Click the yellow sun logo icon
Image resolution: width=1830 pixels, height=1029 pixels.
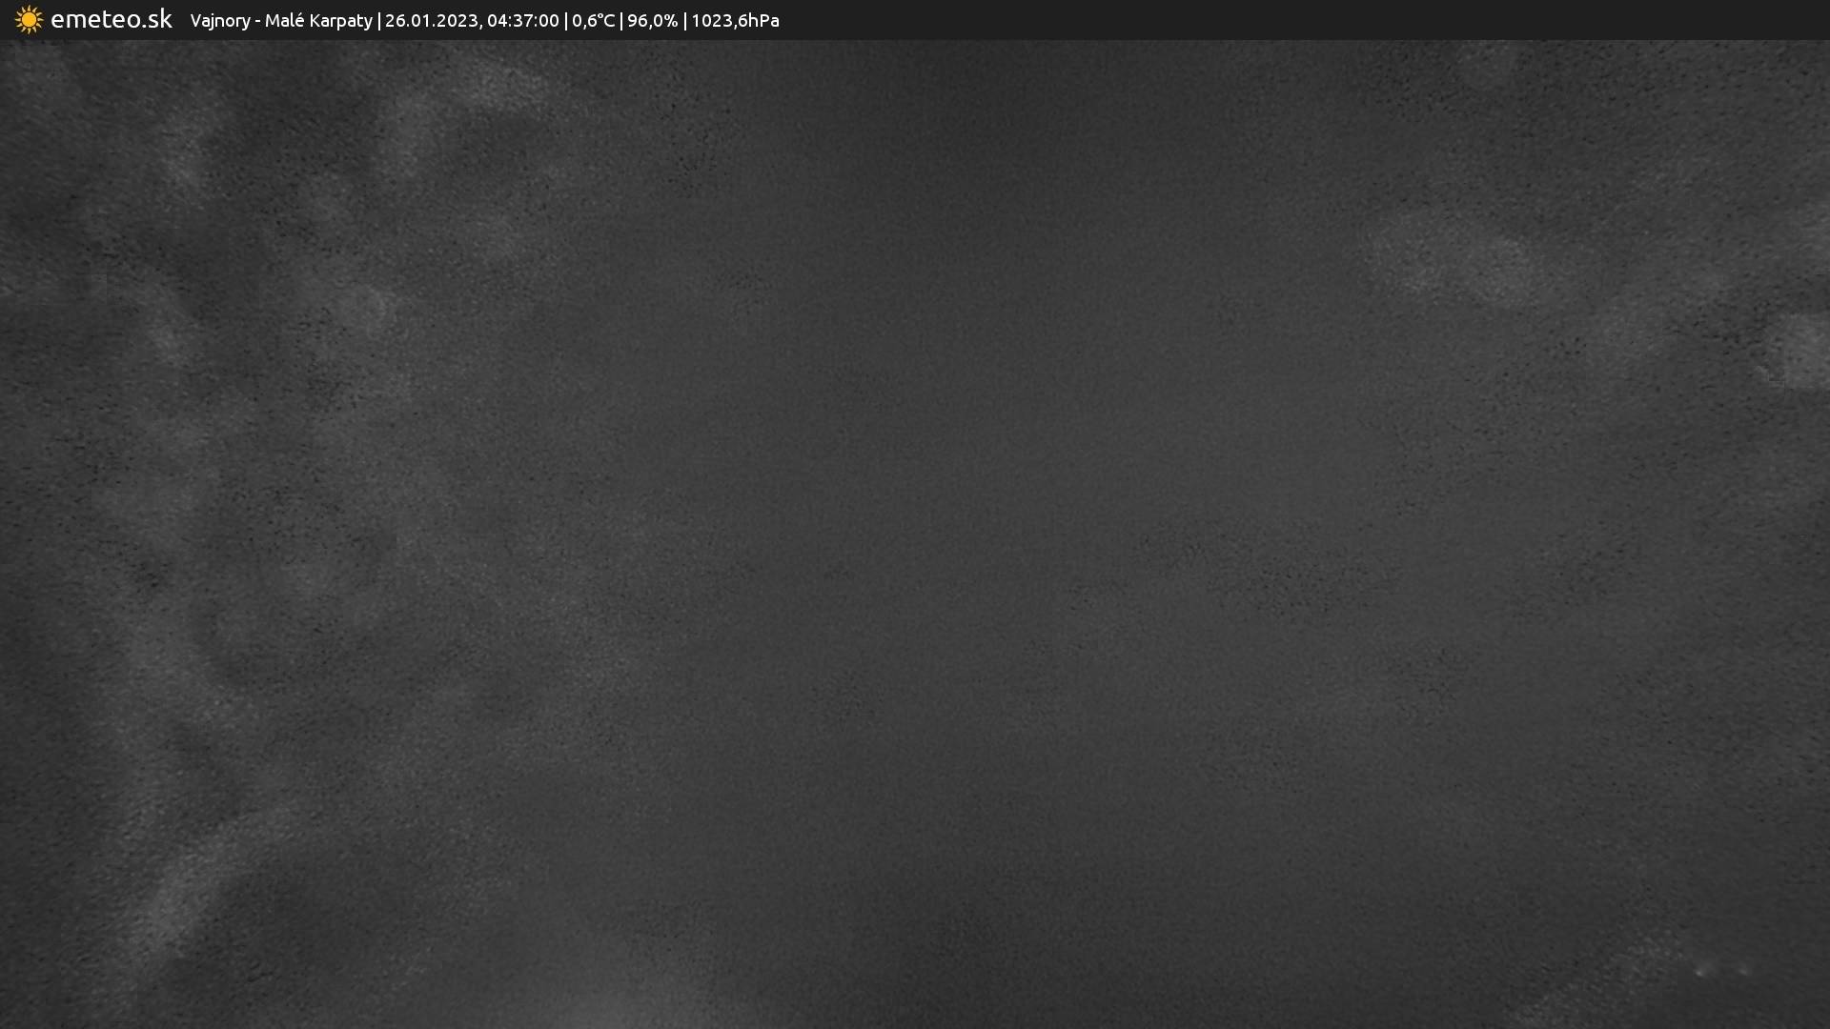29,20
